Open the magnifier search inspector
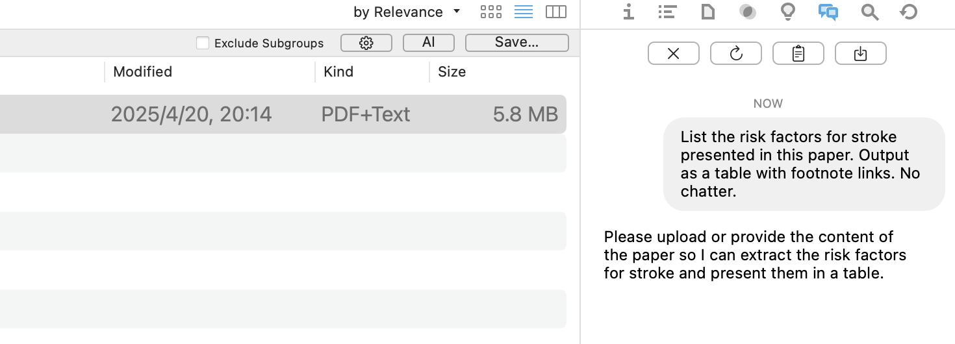Image resolution: width=955 pixels, height=344 pixels. coord(869,12)
